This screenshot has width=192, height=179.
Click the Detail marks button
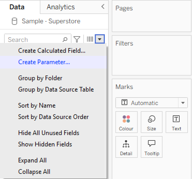[126, 147]
